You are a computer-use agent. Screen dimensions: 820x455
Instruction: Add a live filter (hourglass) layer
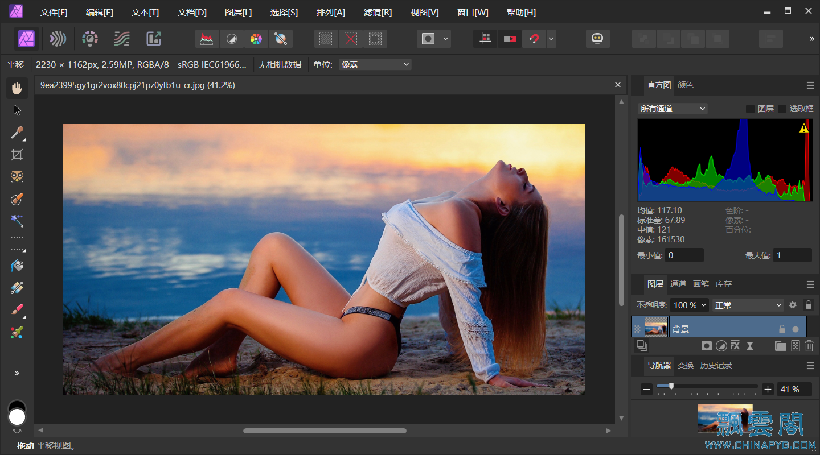click(749, 345)
